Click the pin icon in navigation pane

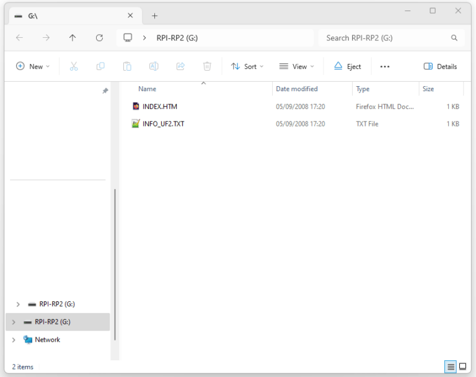tap(105, 91)
